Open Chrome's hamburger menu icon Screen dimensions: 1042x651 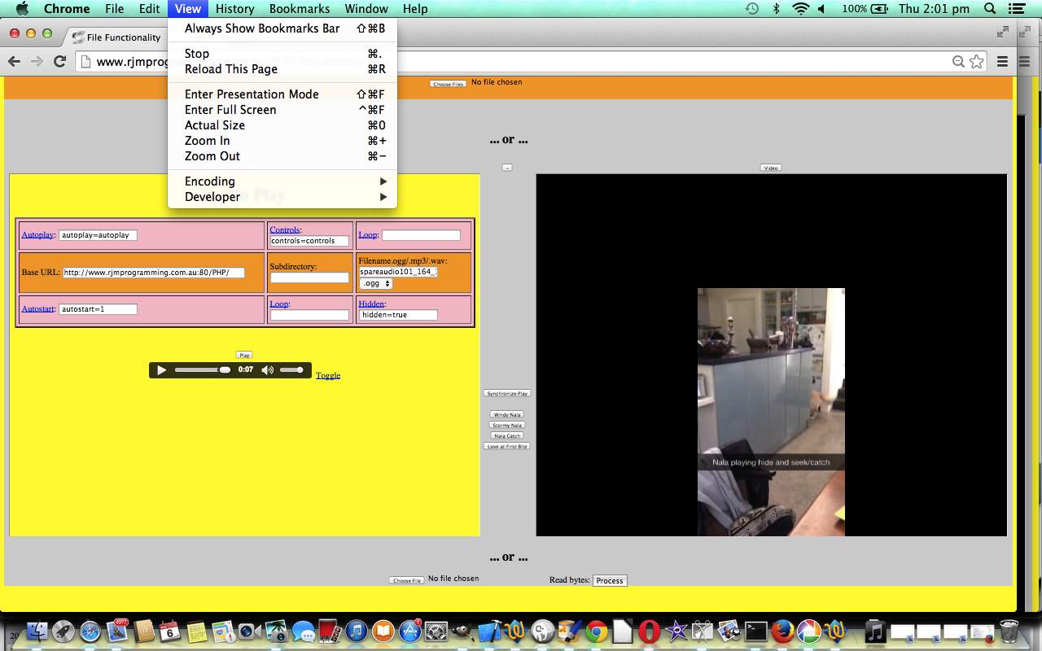click(x=1003, y=61)
